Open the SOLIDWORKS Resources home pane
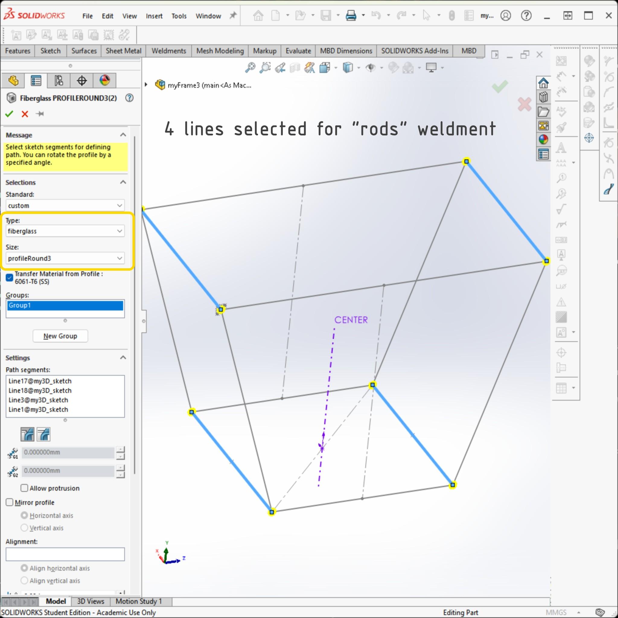The image size is (618, 618). [x=543, y=83]
